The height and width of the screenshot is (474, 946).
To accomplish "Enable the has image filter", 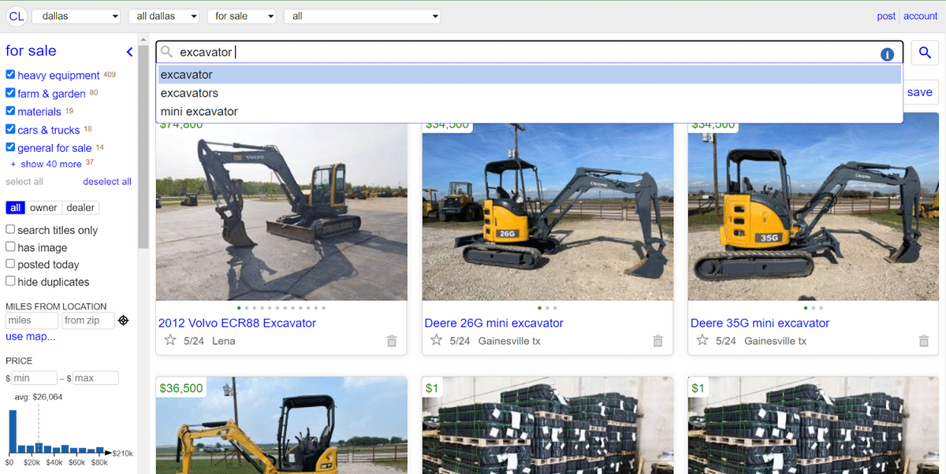I will click(10, 246).
